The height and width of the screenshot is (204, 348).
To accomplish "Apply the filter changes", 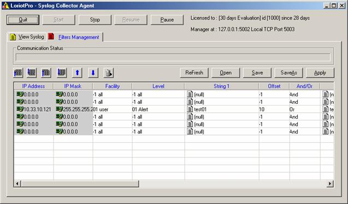I will click(x=320, y=73).
